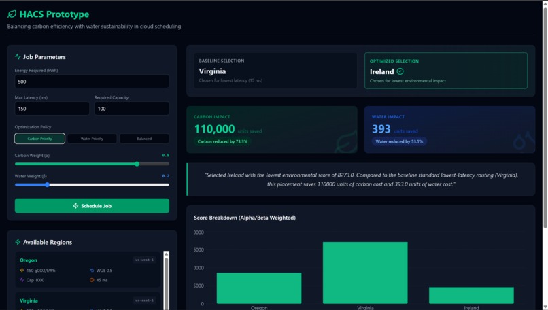Image resolution: width=548 pixels, height=310 pixels.
Task: Click the regions list scroll-up arrow
Action: (167, 254)
